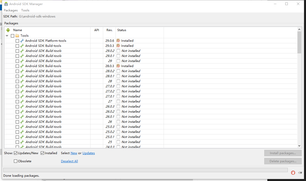Click the installed status icon for Build-tools 28.0.3
Screen dimensions: 306x181
tap(118, 66)
